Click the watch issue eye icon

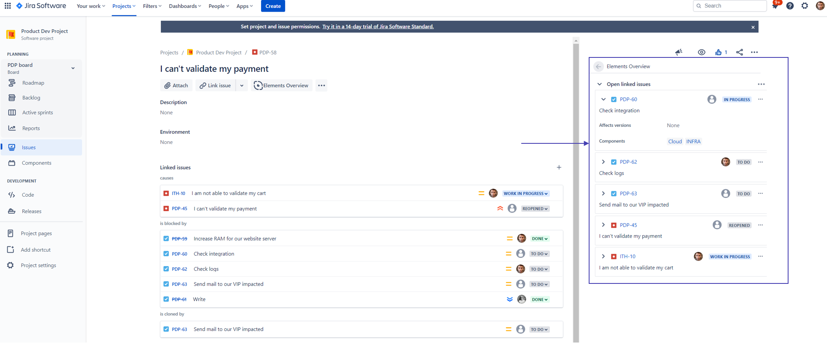[701, 52]
